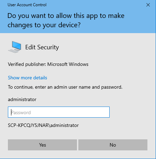The width and height of the screenshot is (156, 159).
Task: Select the Edit Security app name
Action: [x=42, y=47]
